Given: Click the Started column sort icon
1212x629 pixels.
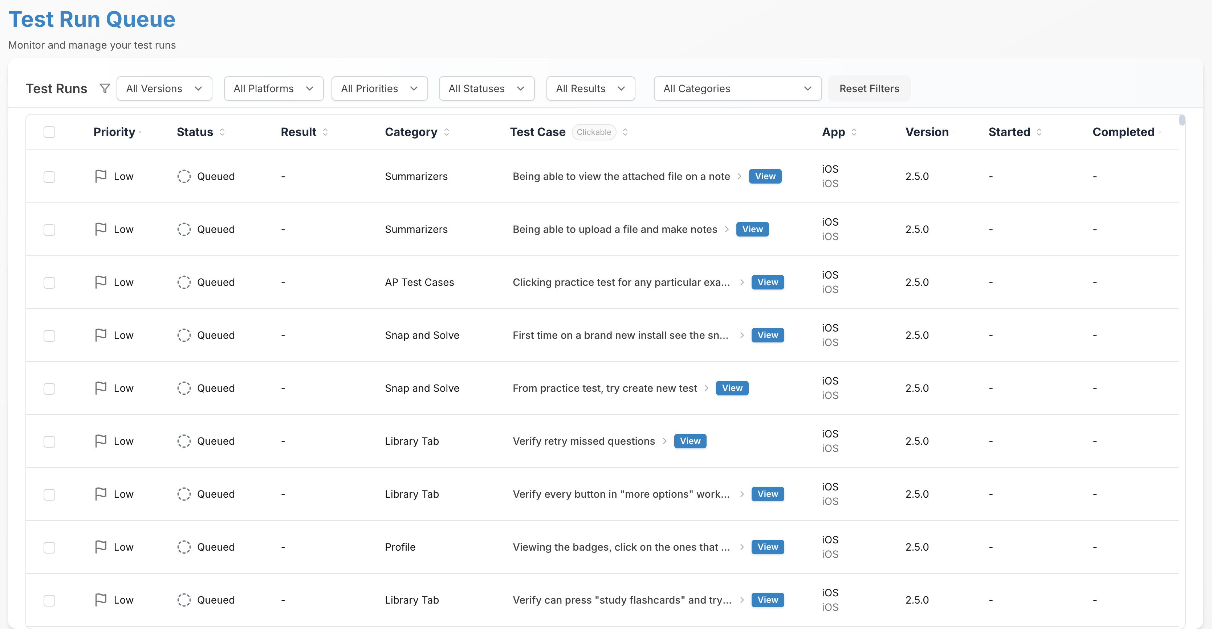Looking at the screenshot, I should click(1039, 132).
